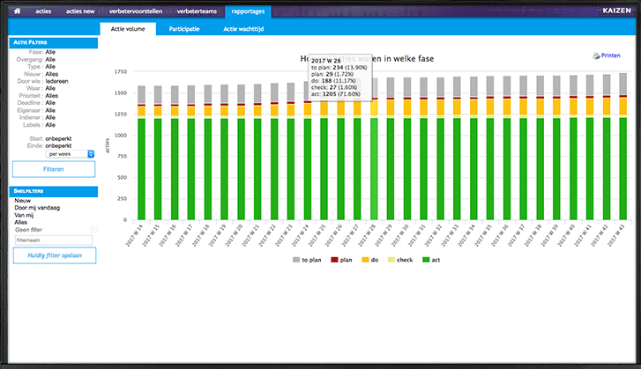This screenshot has height=369, width=641.
Task: Click the home icon in navigation bar
Action: 17,11
